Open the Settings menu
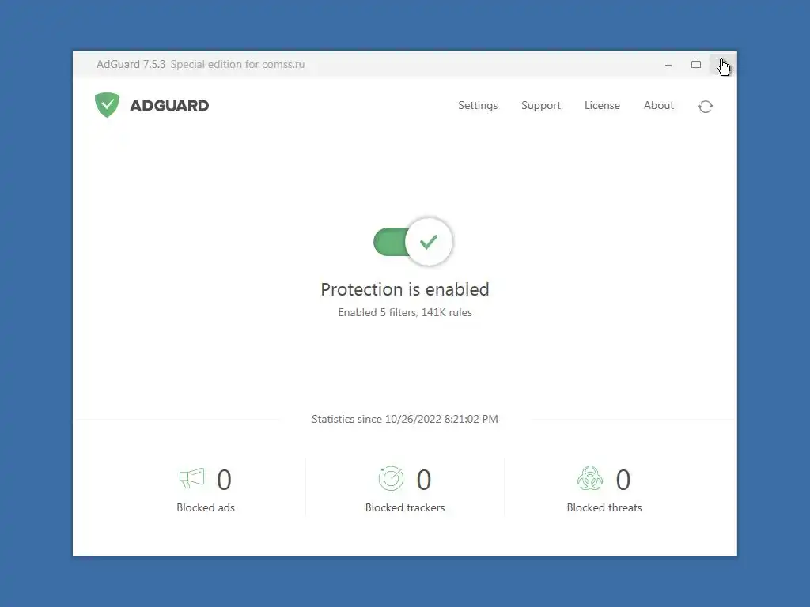 478,105
